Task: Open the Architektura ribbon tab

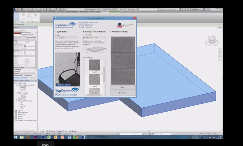Action: point(23,11)
